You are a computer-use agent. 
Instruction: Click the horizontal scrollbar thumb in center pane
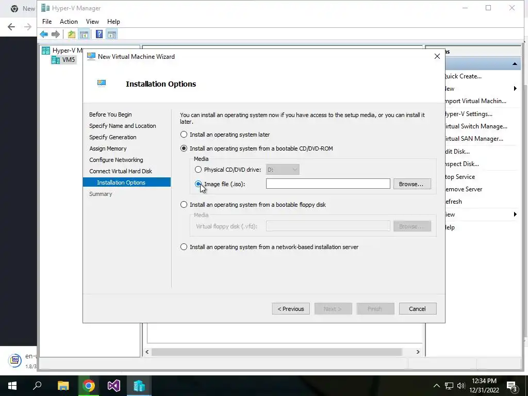(x=276, y=352)
